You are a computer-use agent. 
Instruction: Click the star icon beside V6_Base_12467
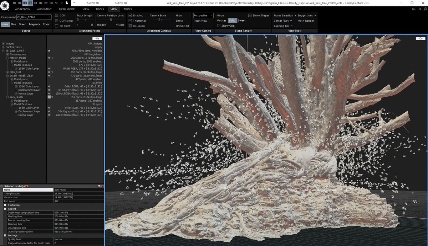point(49,51)
